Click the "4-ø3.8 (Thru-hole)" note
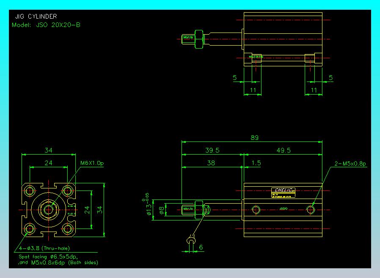 pos(44,248)
